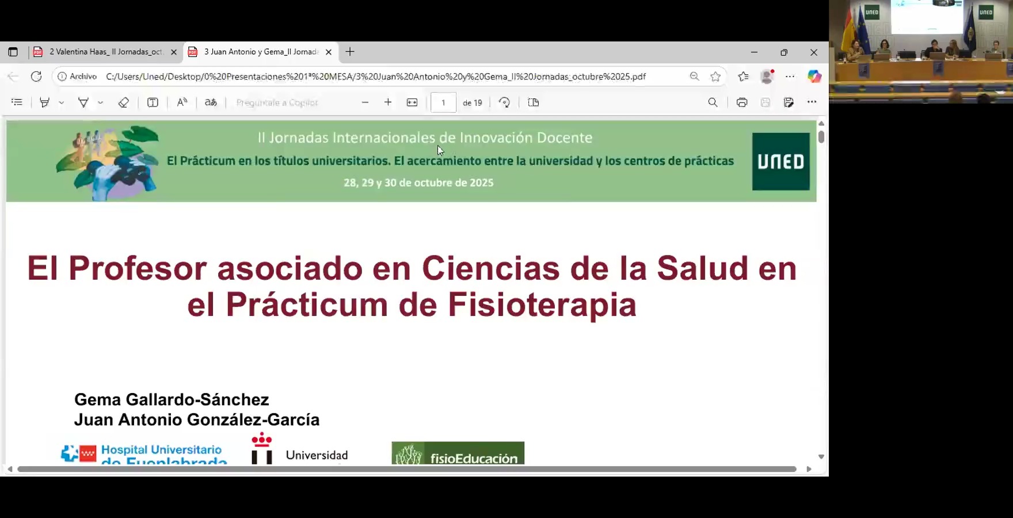The image size is (1013, 518).
Task: Switch to the Valentina Haas PDF tab
Action: 104,52
